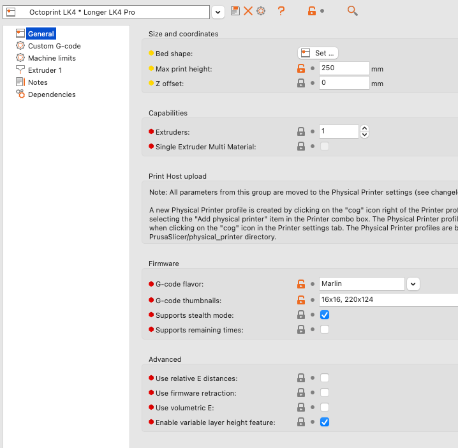Increase Extruders count with up arrow
The width and height of the screenshot is (458, 448).
click(x=364, y=128)
